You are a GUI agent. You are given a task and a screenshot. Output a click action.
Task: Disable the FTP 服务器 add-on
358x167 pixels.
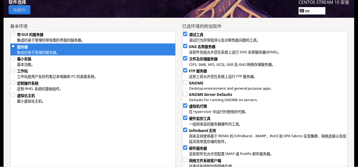pyautogui.click(x=185, y=70)
